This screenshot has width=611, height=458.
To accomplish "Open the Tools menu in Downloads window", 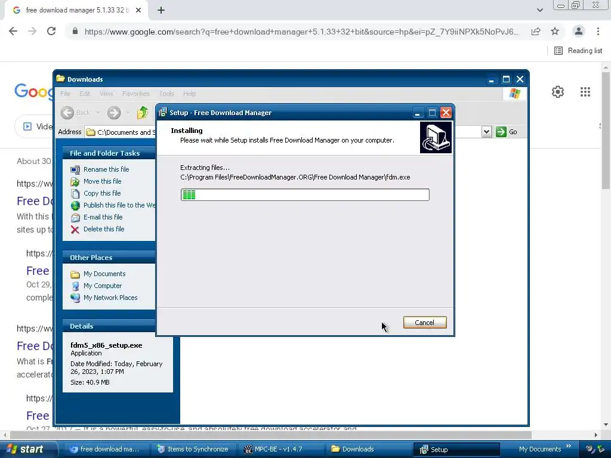I will coord(166,94).
